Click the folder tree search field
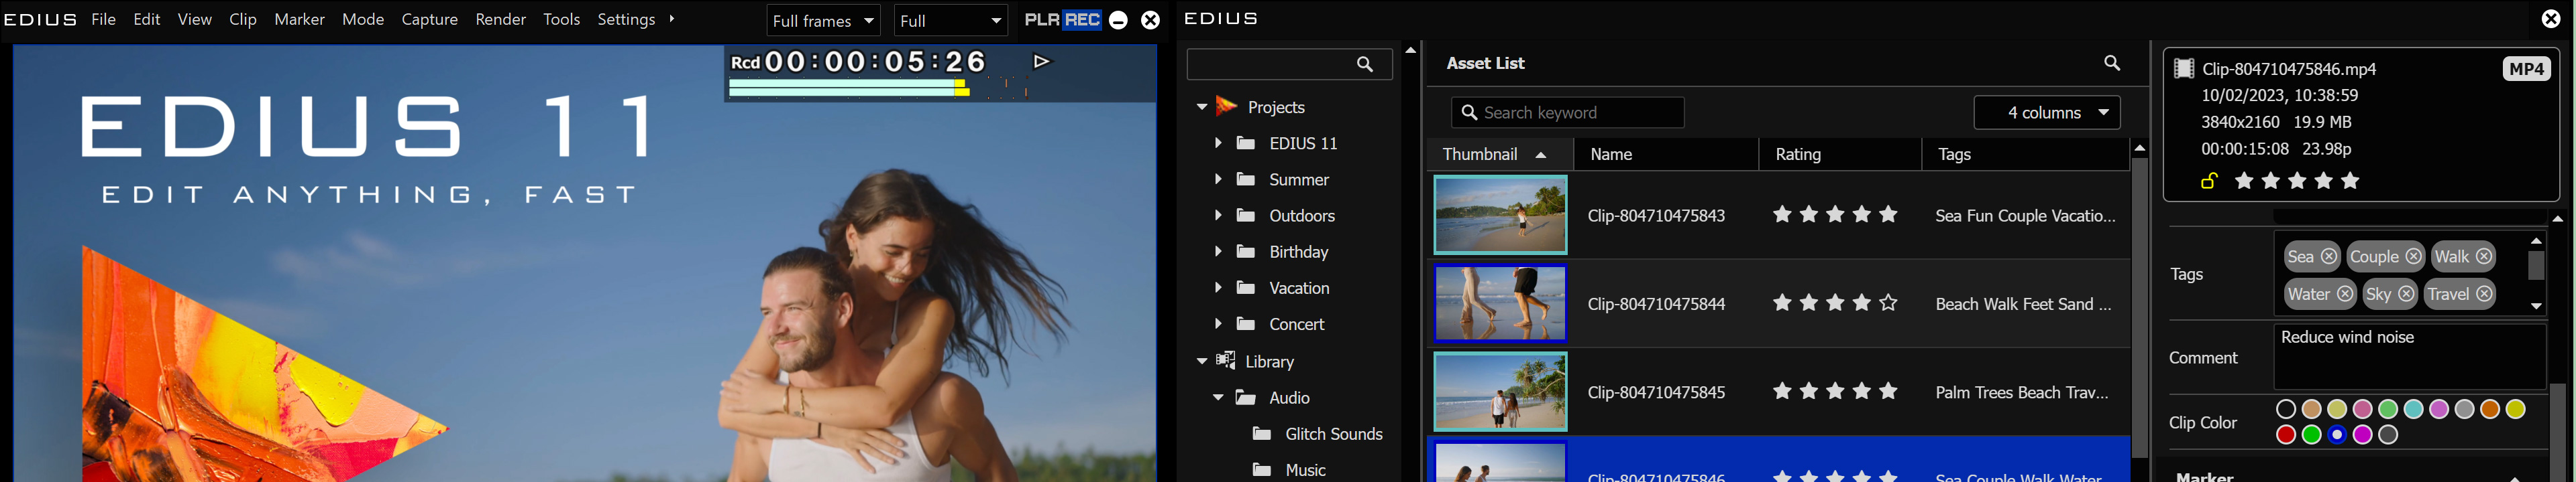This screenshot has height=482, width=2576. [1289, 64]
